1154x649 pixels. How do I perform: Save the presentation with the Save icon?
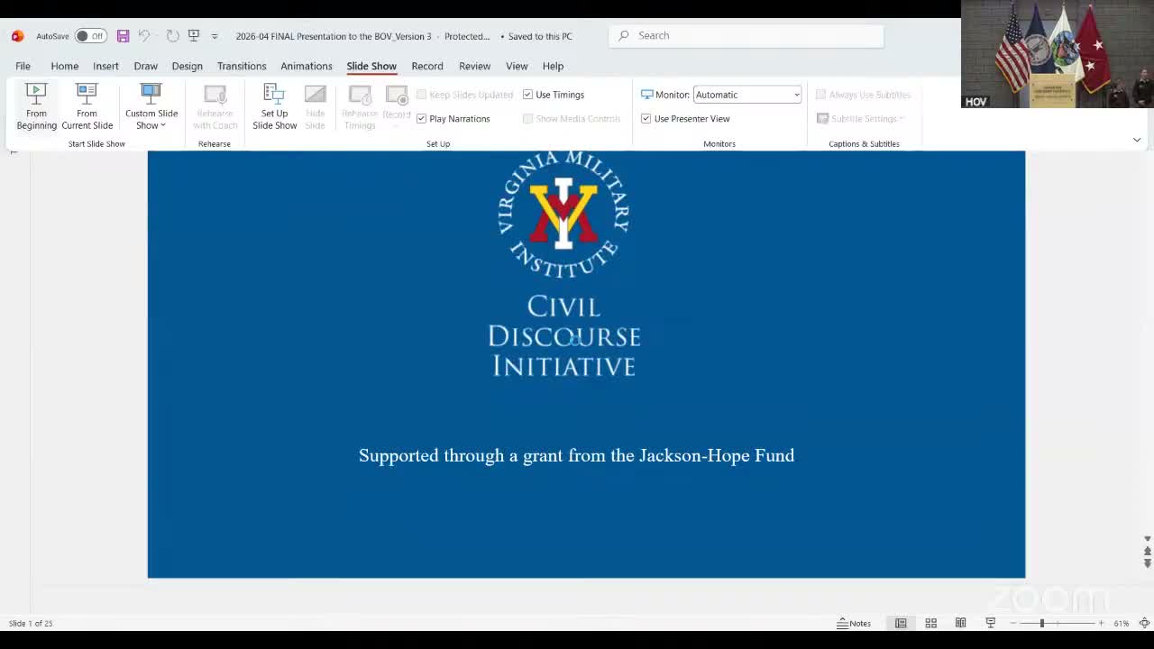(x=123, y=36)
